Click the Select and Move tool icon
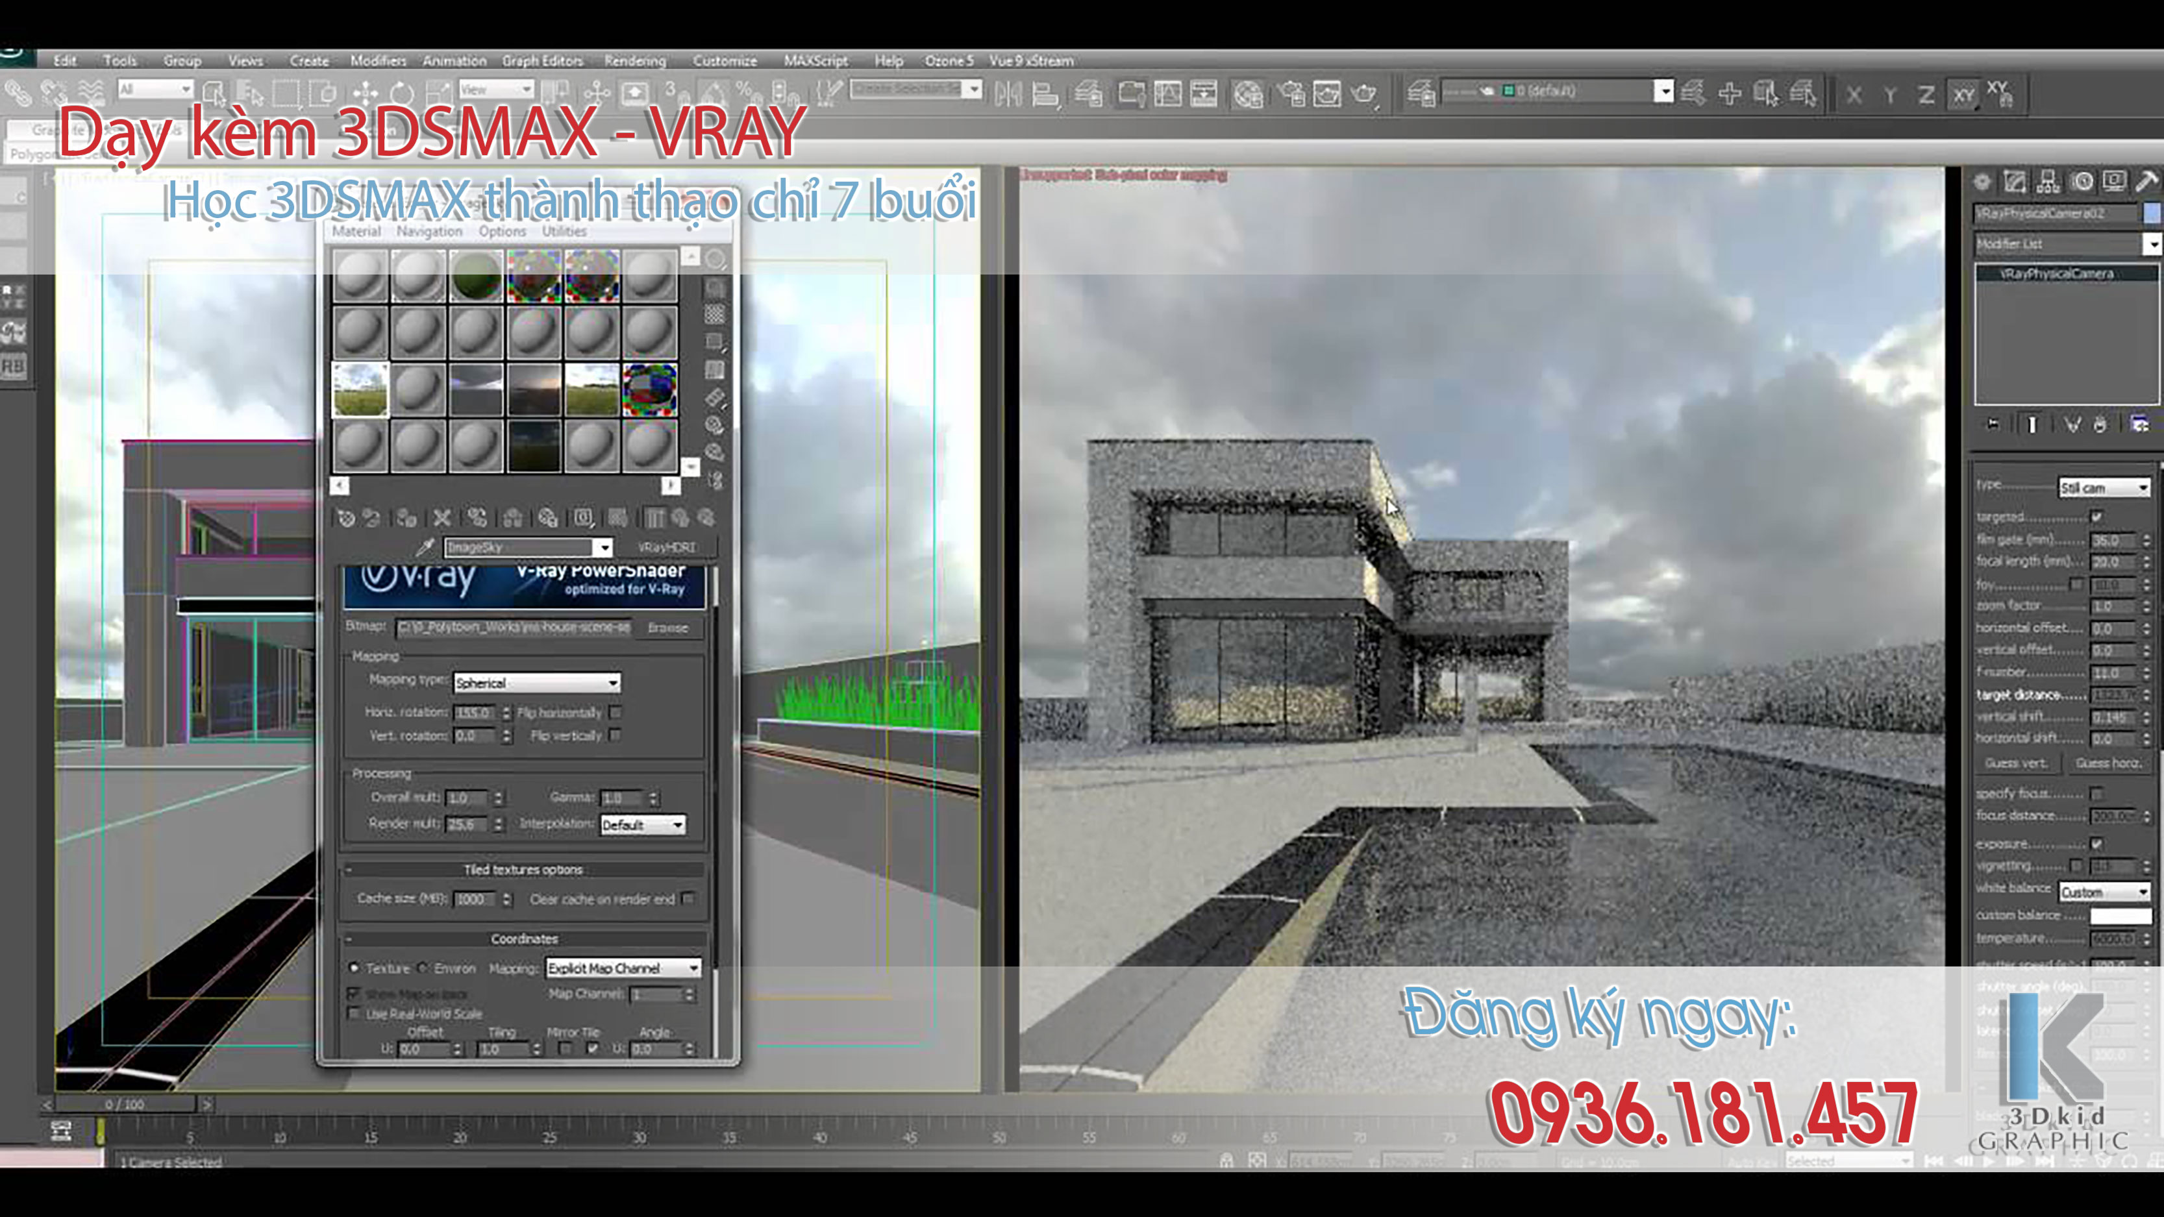This screenshot has height=1217, width=2164. pos(366,92)
